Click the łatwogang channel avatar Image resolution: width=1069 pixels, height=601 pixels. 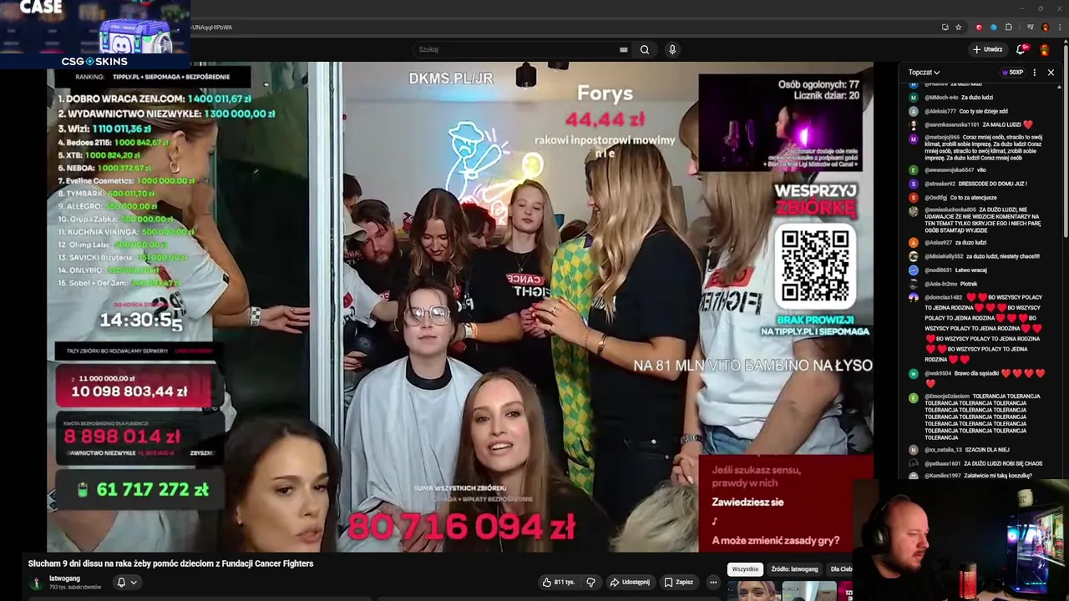click(x=36, y=583)
